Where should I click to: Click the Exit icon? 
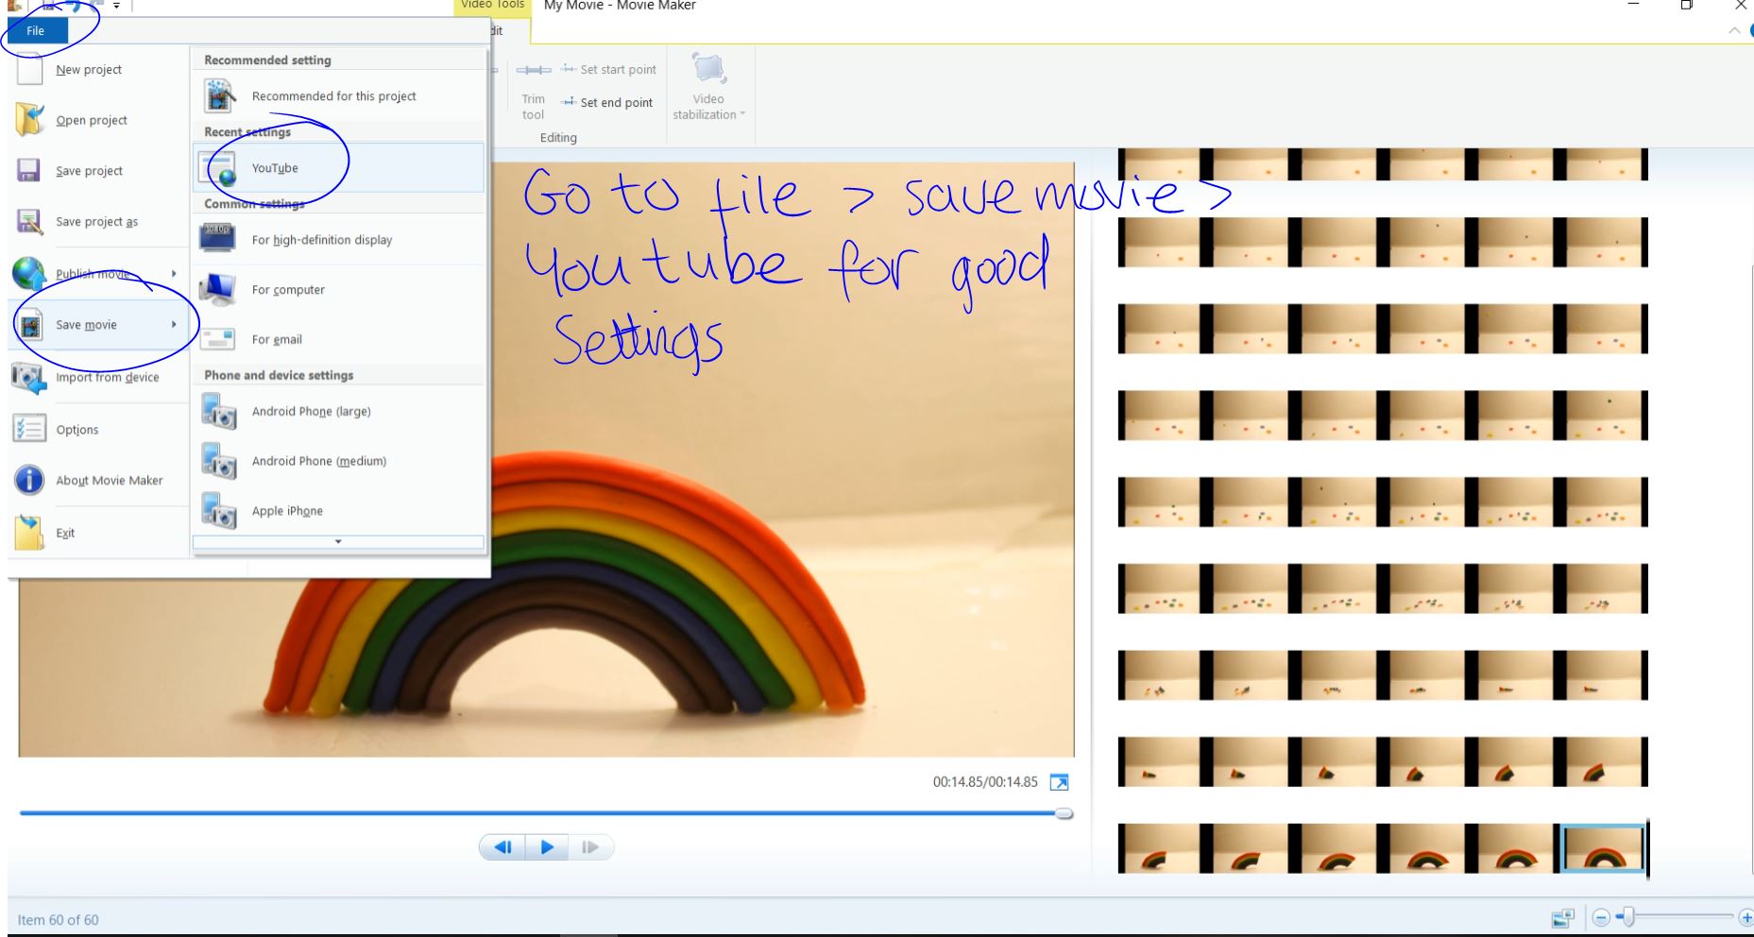(x=29, y=533)
